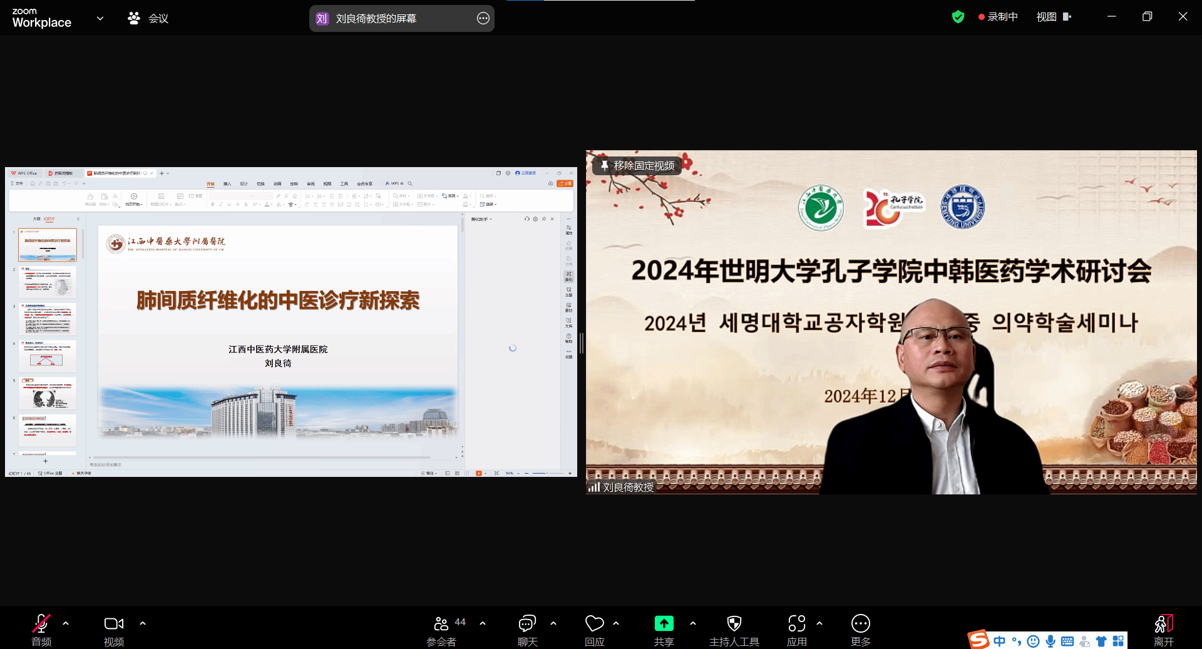Expand audio settings chevron

[66, 623]
